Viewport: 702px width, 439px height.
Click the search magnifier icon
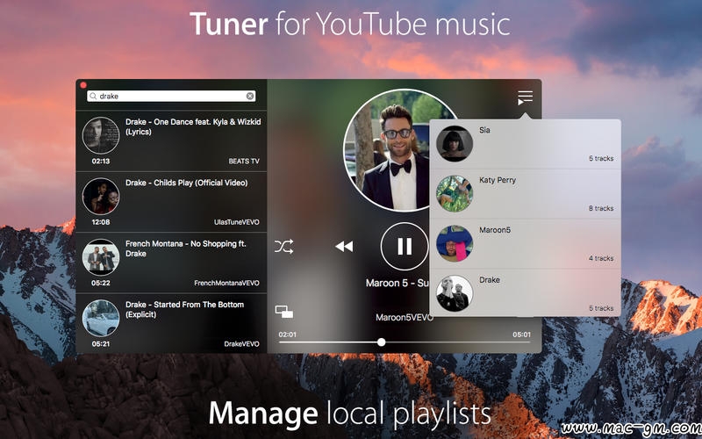93,96
